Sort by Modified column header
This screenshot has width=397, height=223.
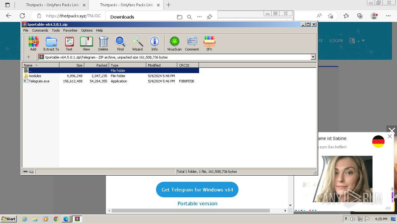tap(162, 65)
